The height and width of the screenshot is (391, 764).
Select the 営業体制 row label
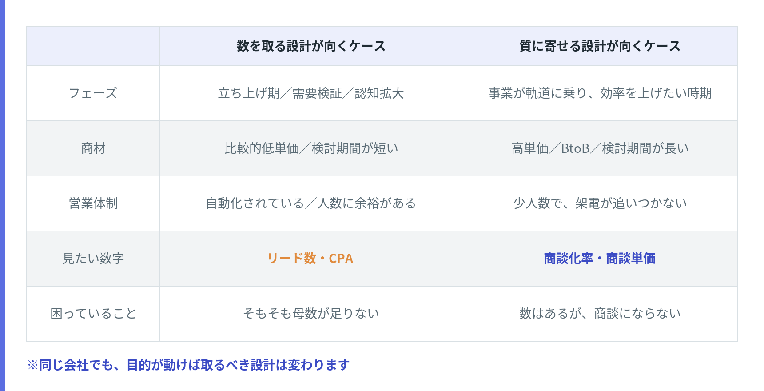coord(93,203)
